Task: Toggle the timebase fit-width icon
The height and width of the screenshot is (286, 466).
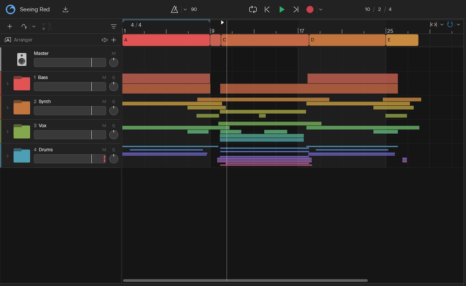Action: (433, 24)
